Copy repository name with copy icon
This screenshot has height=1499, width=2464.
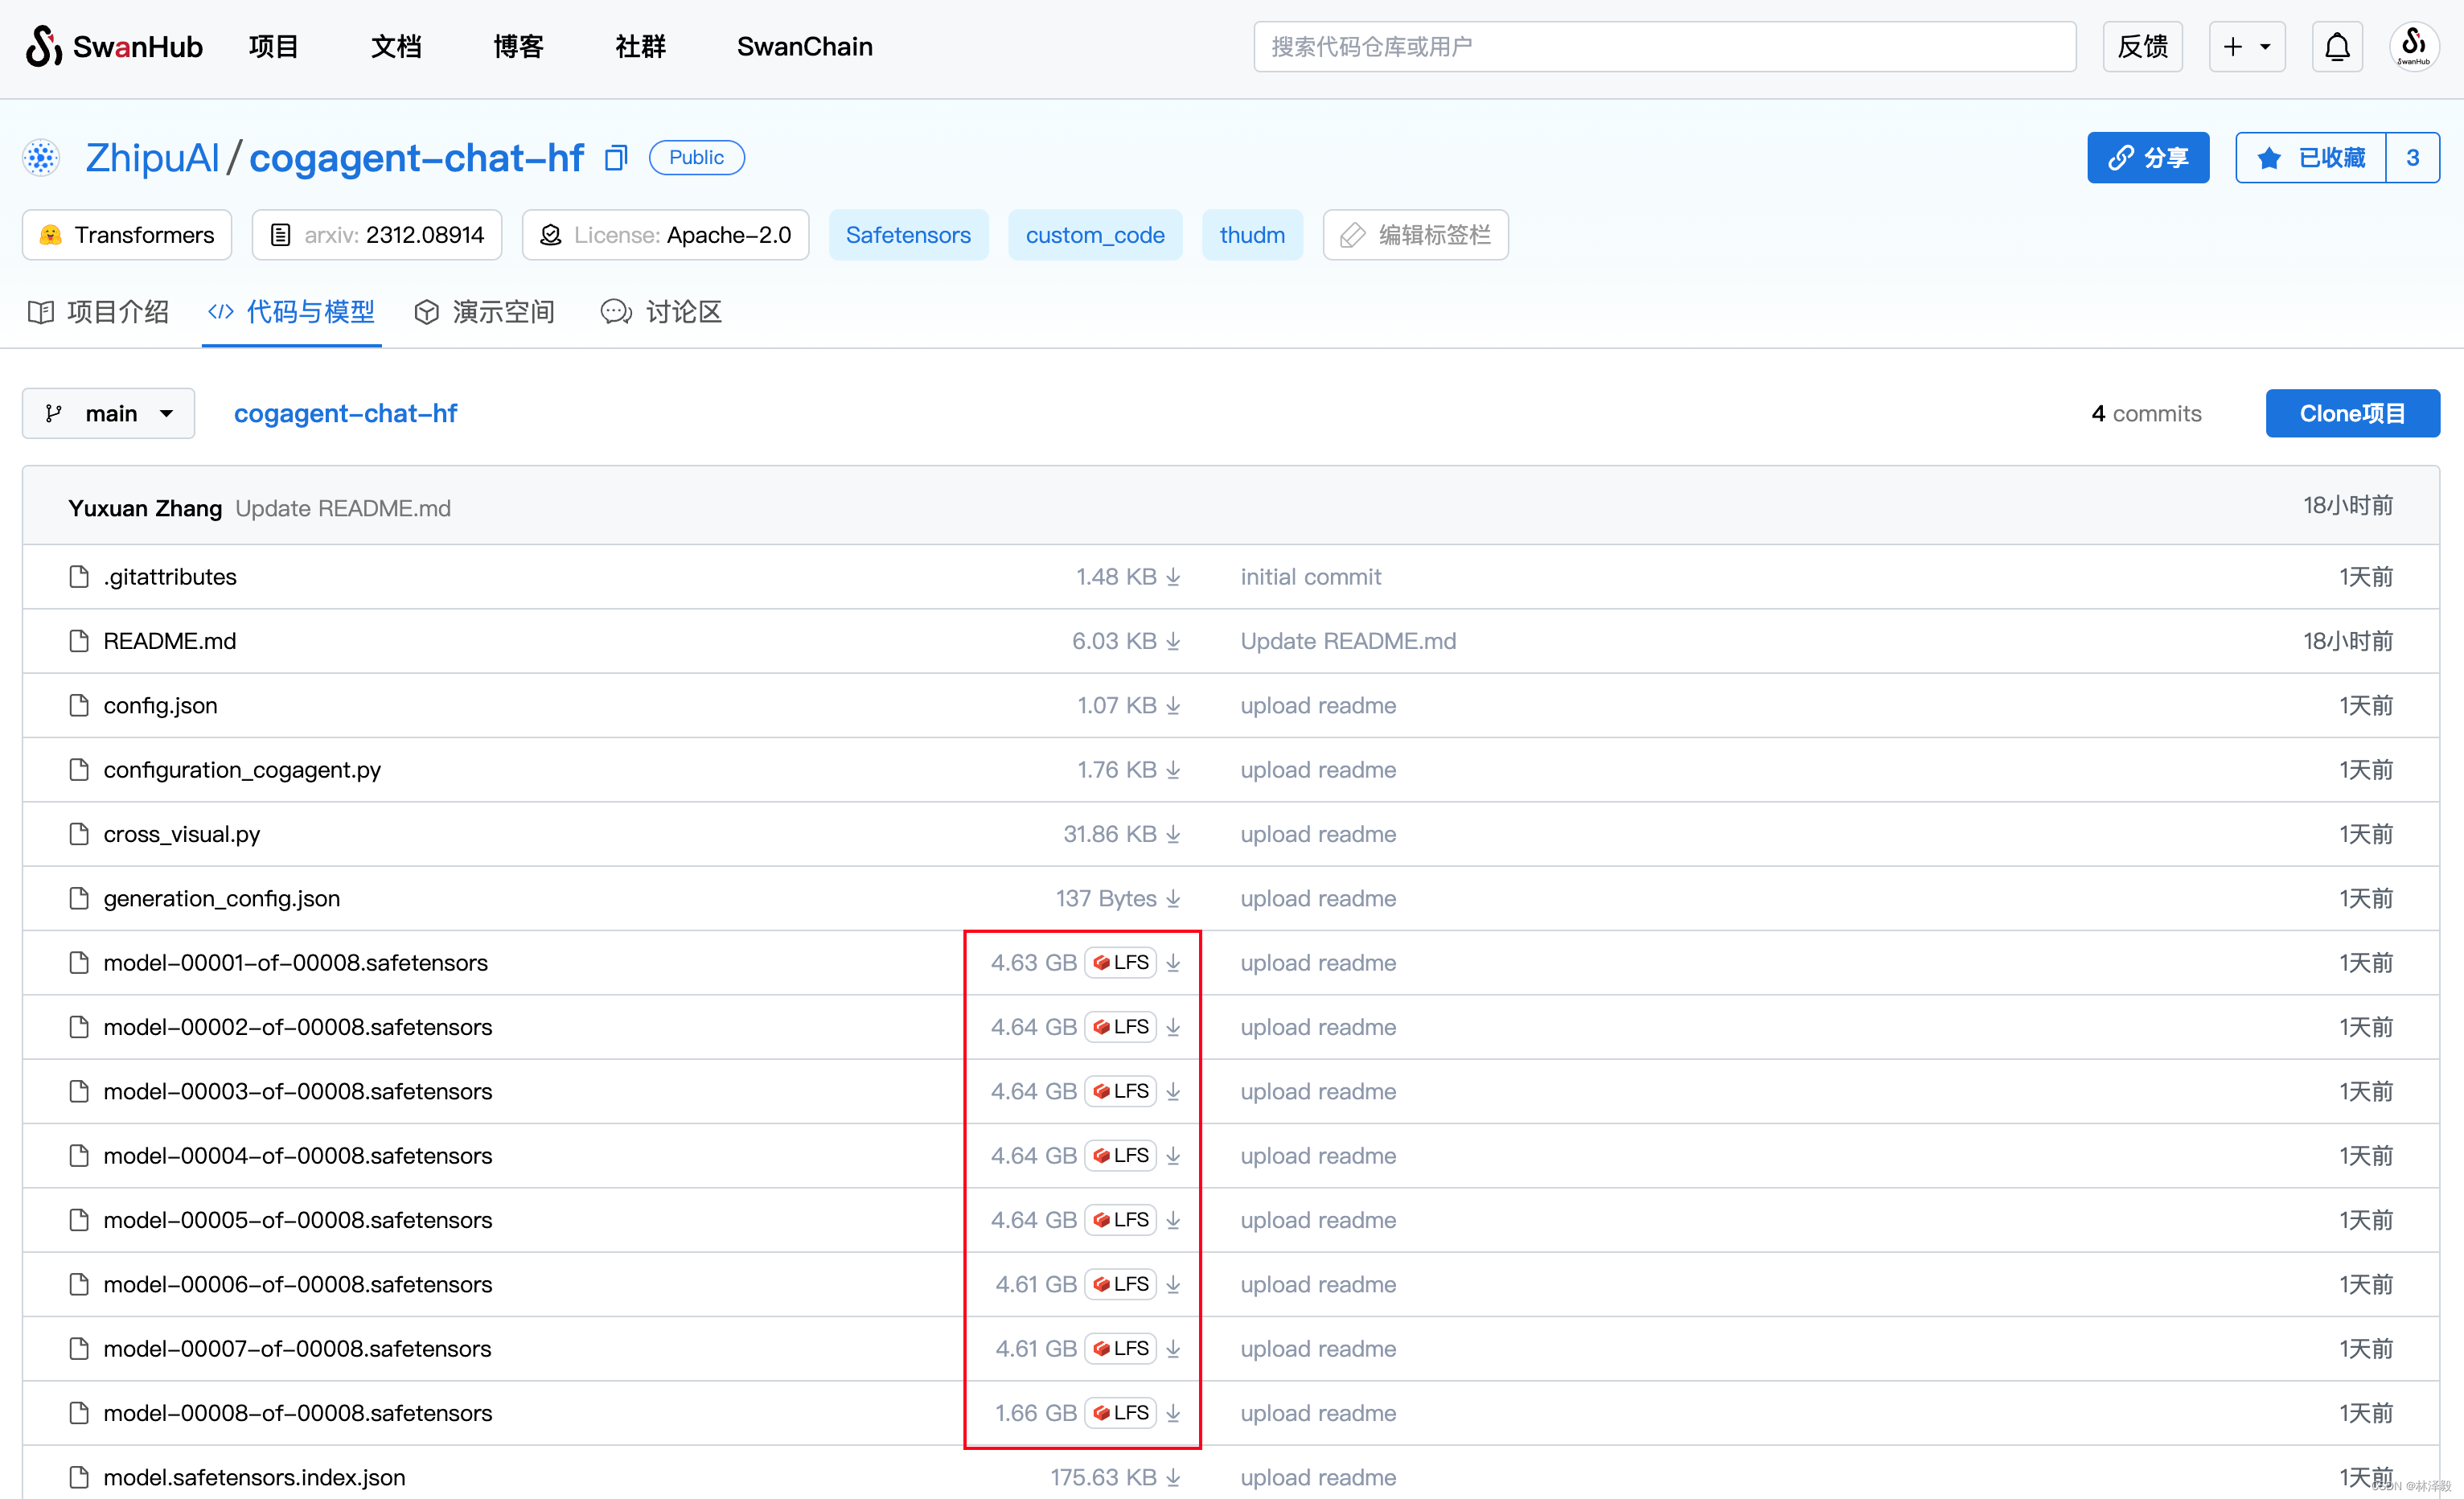click(616, 157)
